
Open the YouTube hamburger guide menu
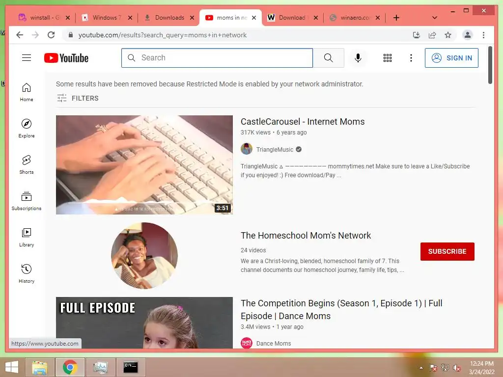[27, 58]
